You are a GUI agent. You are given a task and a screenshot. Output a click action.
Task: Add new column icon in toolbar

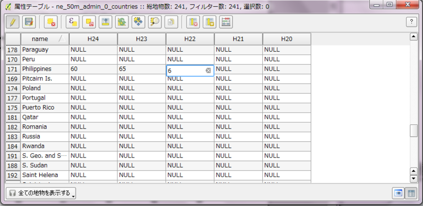(209, 22)
